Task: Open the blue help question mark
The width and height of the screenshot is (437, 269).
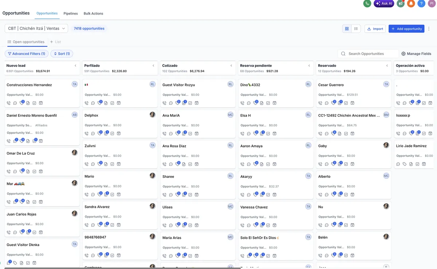Action: (421, 4)
